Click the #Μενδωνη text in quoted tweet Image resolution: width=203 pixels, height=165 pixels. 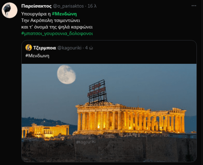pos(37,56)
